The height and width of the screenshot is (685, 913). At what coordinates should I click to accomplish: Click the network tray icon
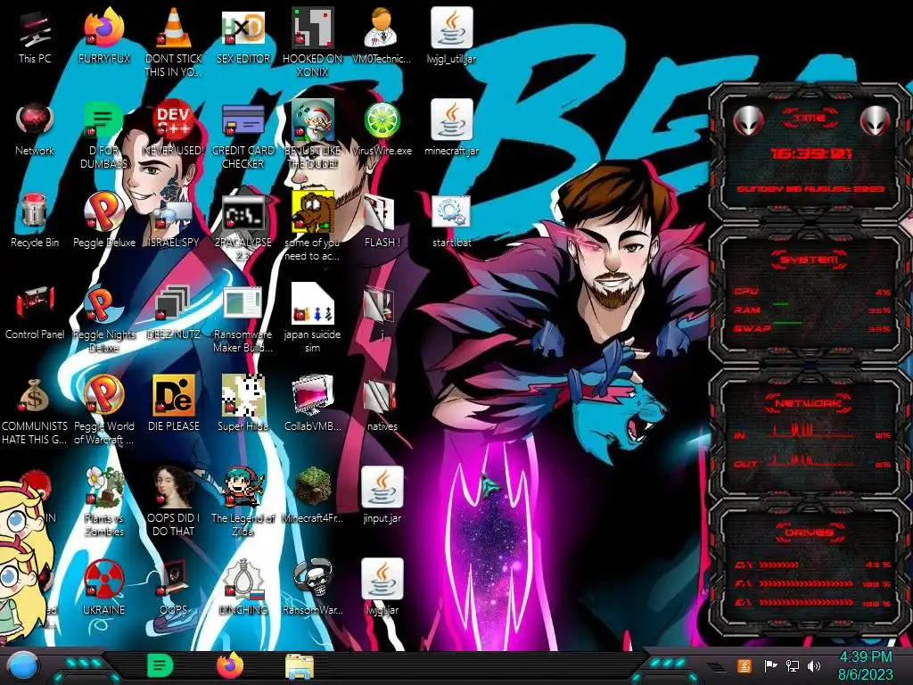pos(793,665)
